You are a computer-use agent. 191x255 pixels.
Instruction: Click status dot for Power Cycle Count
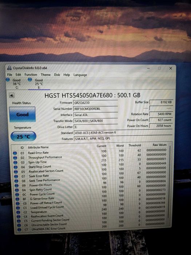tap(17, 195)
